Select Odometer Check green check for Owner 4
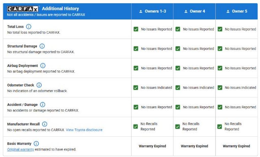Screen dimensions: 260x157 (178, 88)
